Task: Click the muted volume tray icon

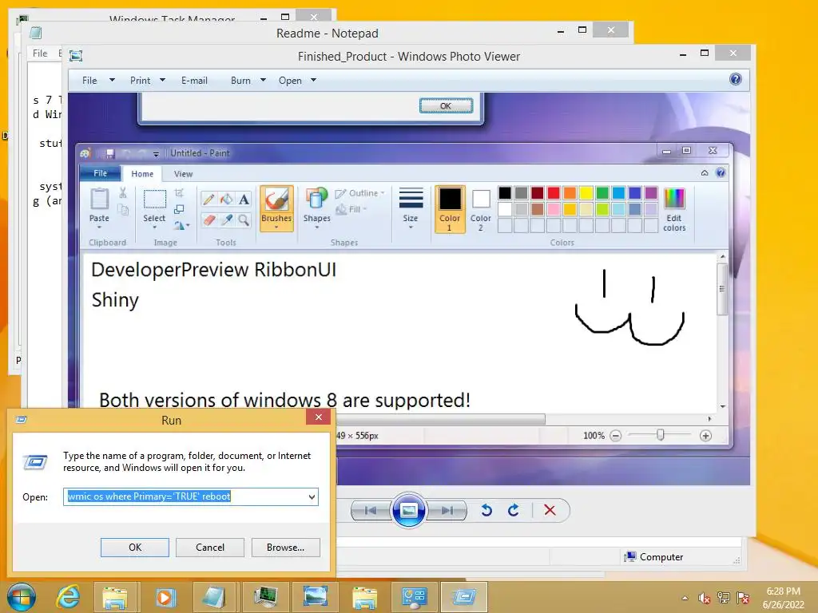Action: pyautogui.click(x=704, y=598)
